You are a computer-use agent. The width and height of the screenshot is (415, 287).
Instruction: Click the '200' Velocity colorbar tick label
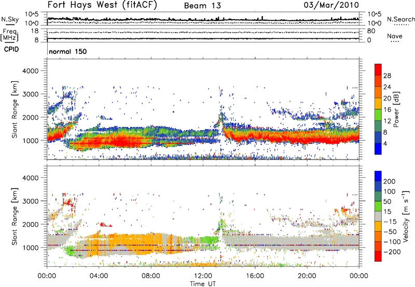pyautogui.click(x=390, y=181)
